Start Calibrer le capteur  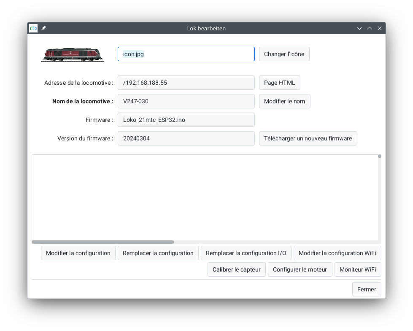(x=236, y=269)
